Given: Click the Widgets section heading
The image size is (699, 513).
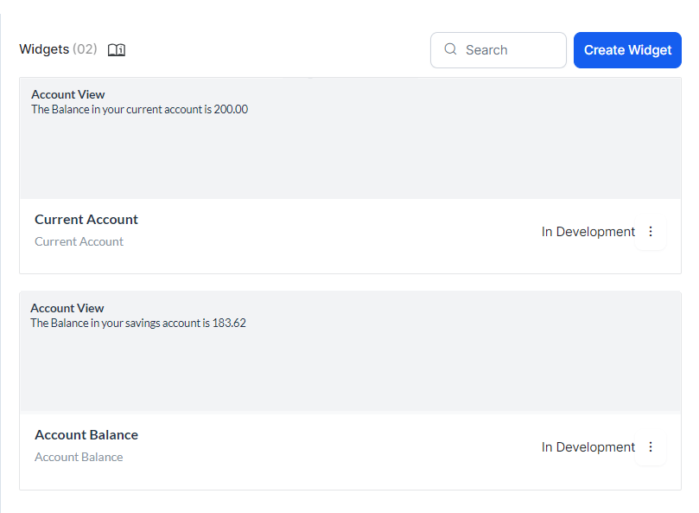Looking at the screenshot, I should (44, 49).
